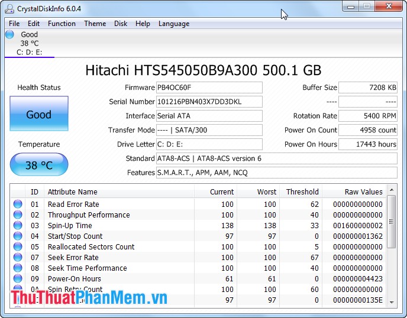Viewport: 407px width, 318px height.
Task: Click the Buffer Size field 7208 KB
Action: click(368, 87)
